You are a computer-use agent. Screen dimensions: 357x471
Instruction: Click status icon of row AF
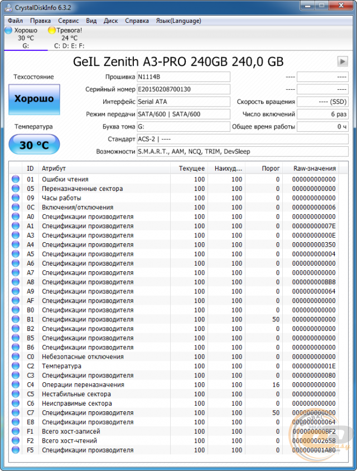pos(16,301)
